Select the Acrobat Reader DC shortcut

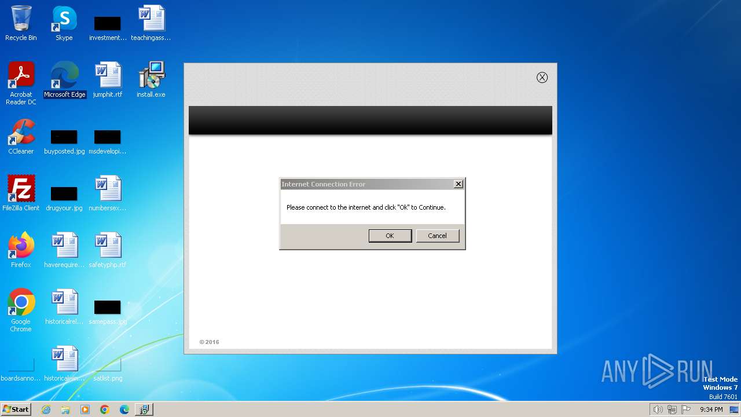pyautogui.click(x=21, y=83)
